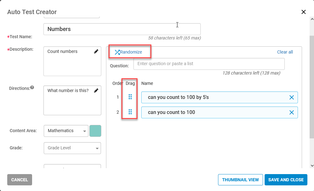This screenshot has width=314, height=191.
Task: Edit the Directions with pencil icon
Action: [96, 90]
